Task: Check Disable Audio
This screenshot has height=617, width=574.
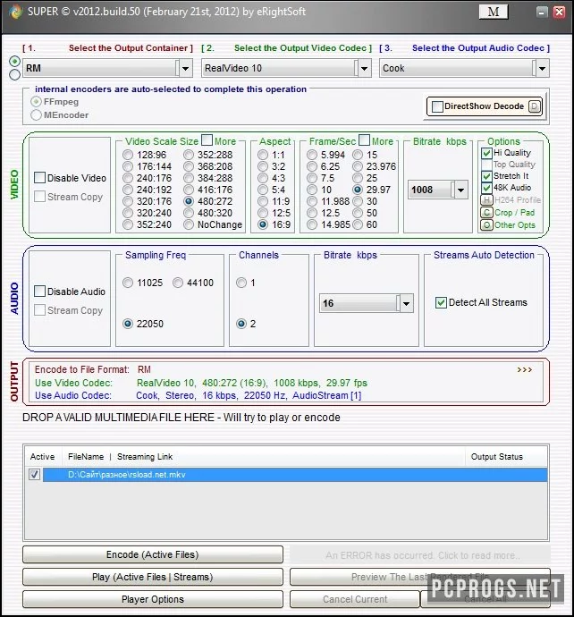Action: 39,292
